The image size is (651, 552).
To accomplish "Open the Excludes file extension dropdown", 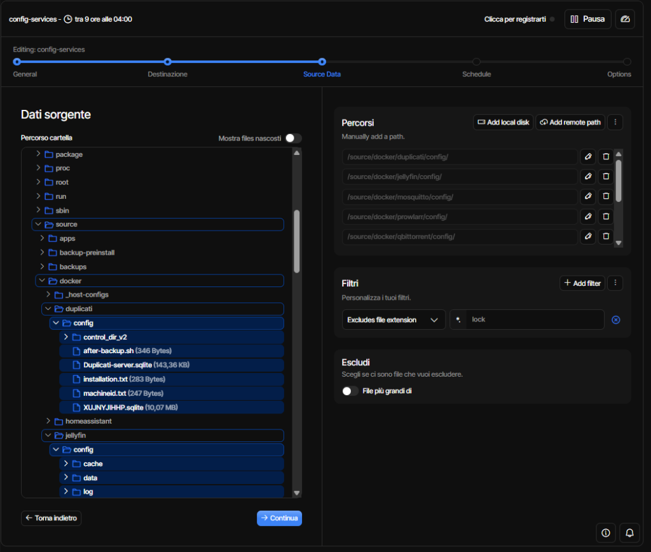I will coord(393,320).
